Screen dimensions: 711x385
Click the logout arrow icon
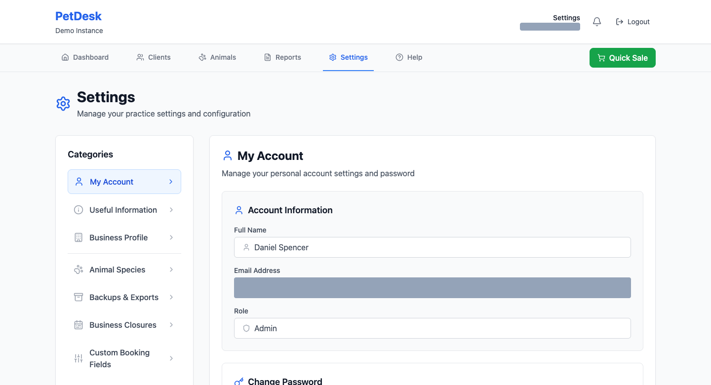[x=620, y=22]
